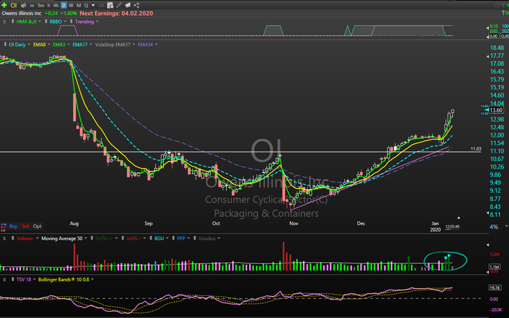
Task: Select the Daily 'D' timeframe
Action: coord(64,6)
